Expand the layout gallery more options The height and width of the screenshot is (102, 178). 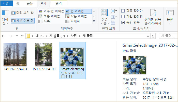[x=94, y=21]
